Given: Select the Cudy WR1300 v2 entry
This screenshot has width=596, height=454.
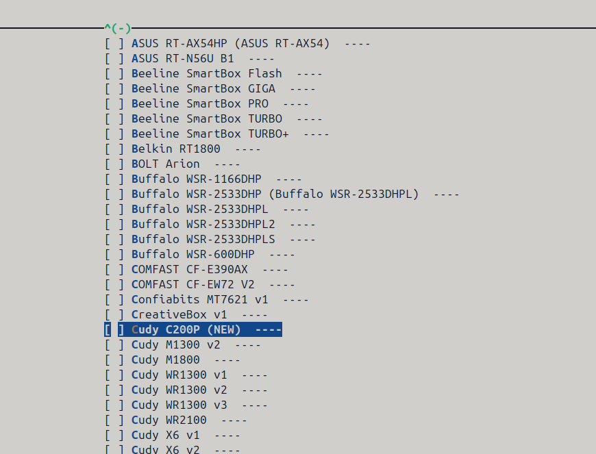Looking at the screenshot, I should coord(186,390).
